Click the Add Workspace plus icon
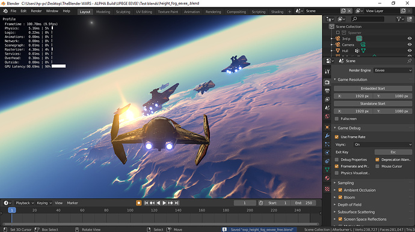This screenshot has width=415, height=232. [289, 11]
